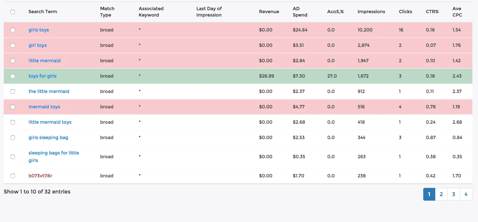Image resolution: width=478 pixels, height=222 pixels.
Task: Click the $24.64 ad spend value
Action: (x=300, y=30)
